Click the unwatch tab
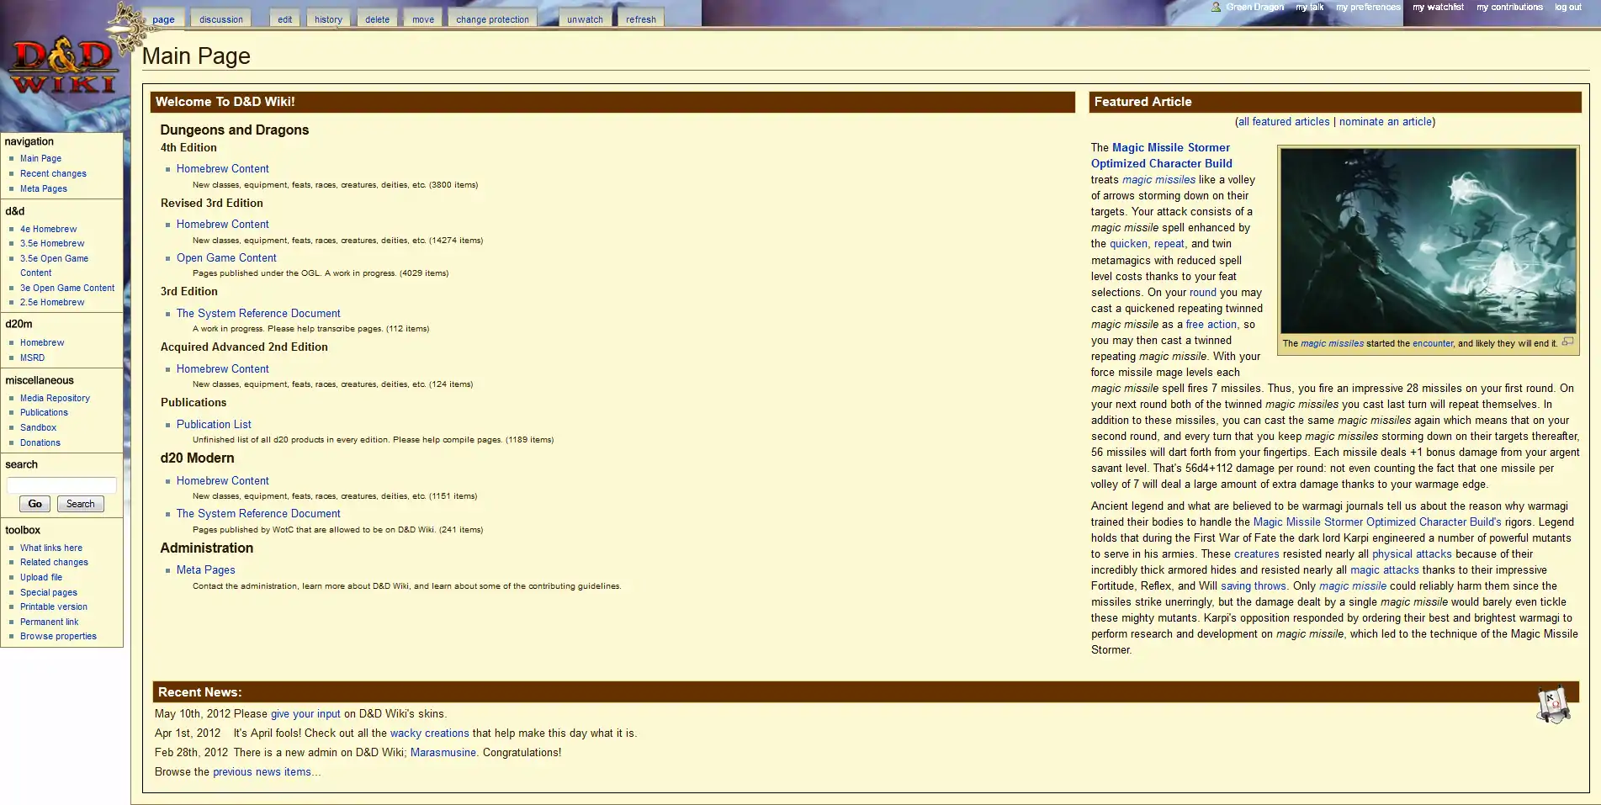The image size is (1601, 805). [x=585, y=19]
